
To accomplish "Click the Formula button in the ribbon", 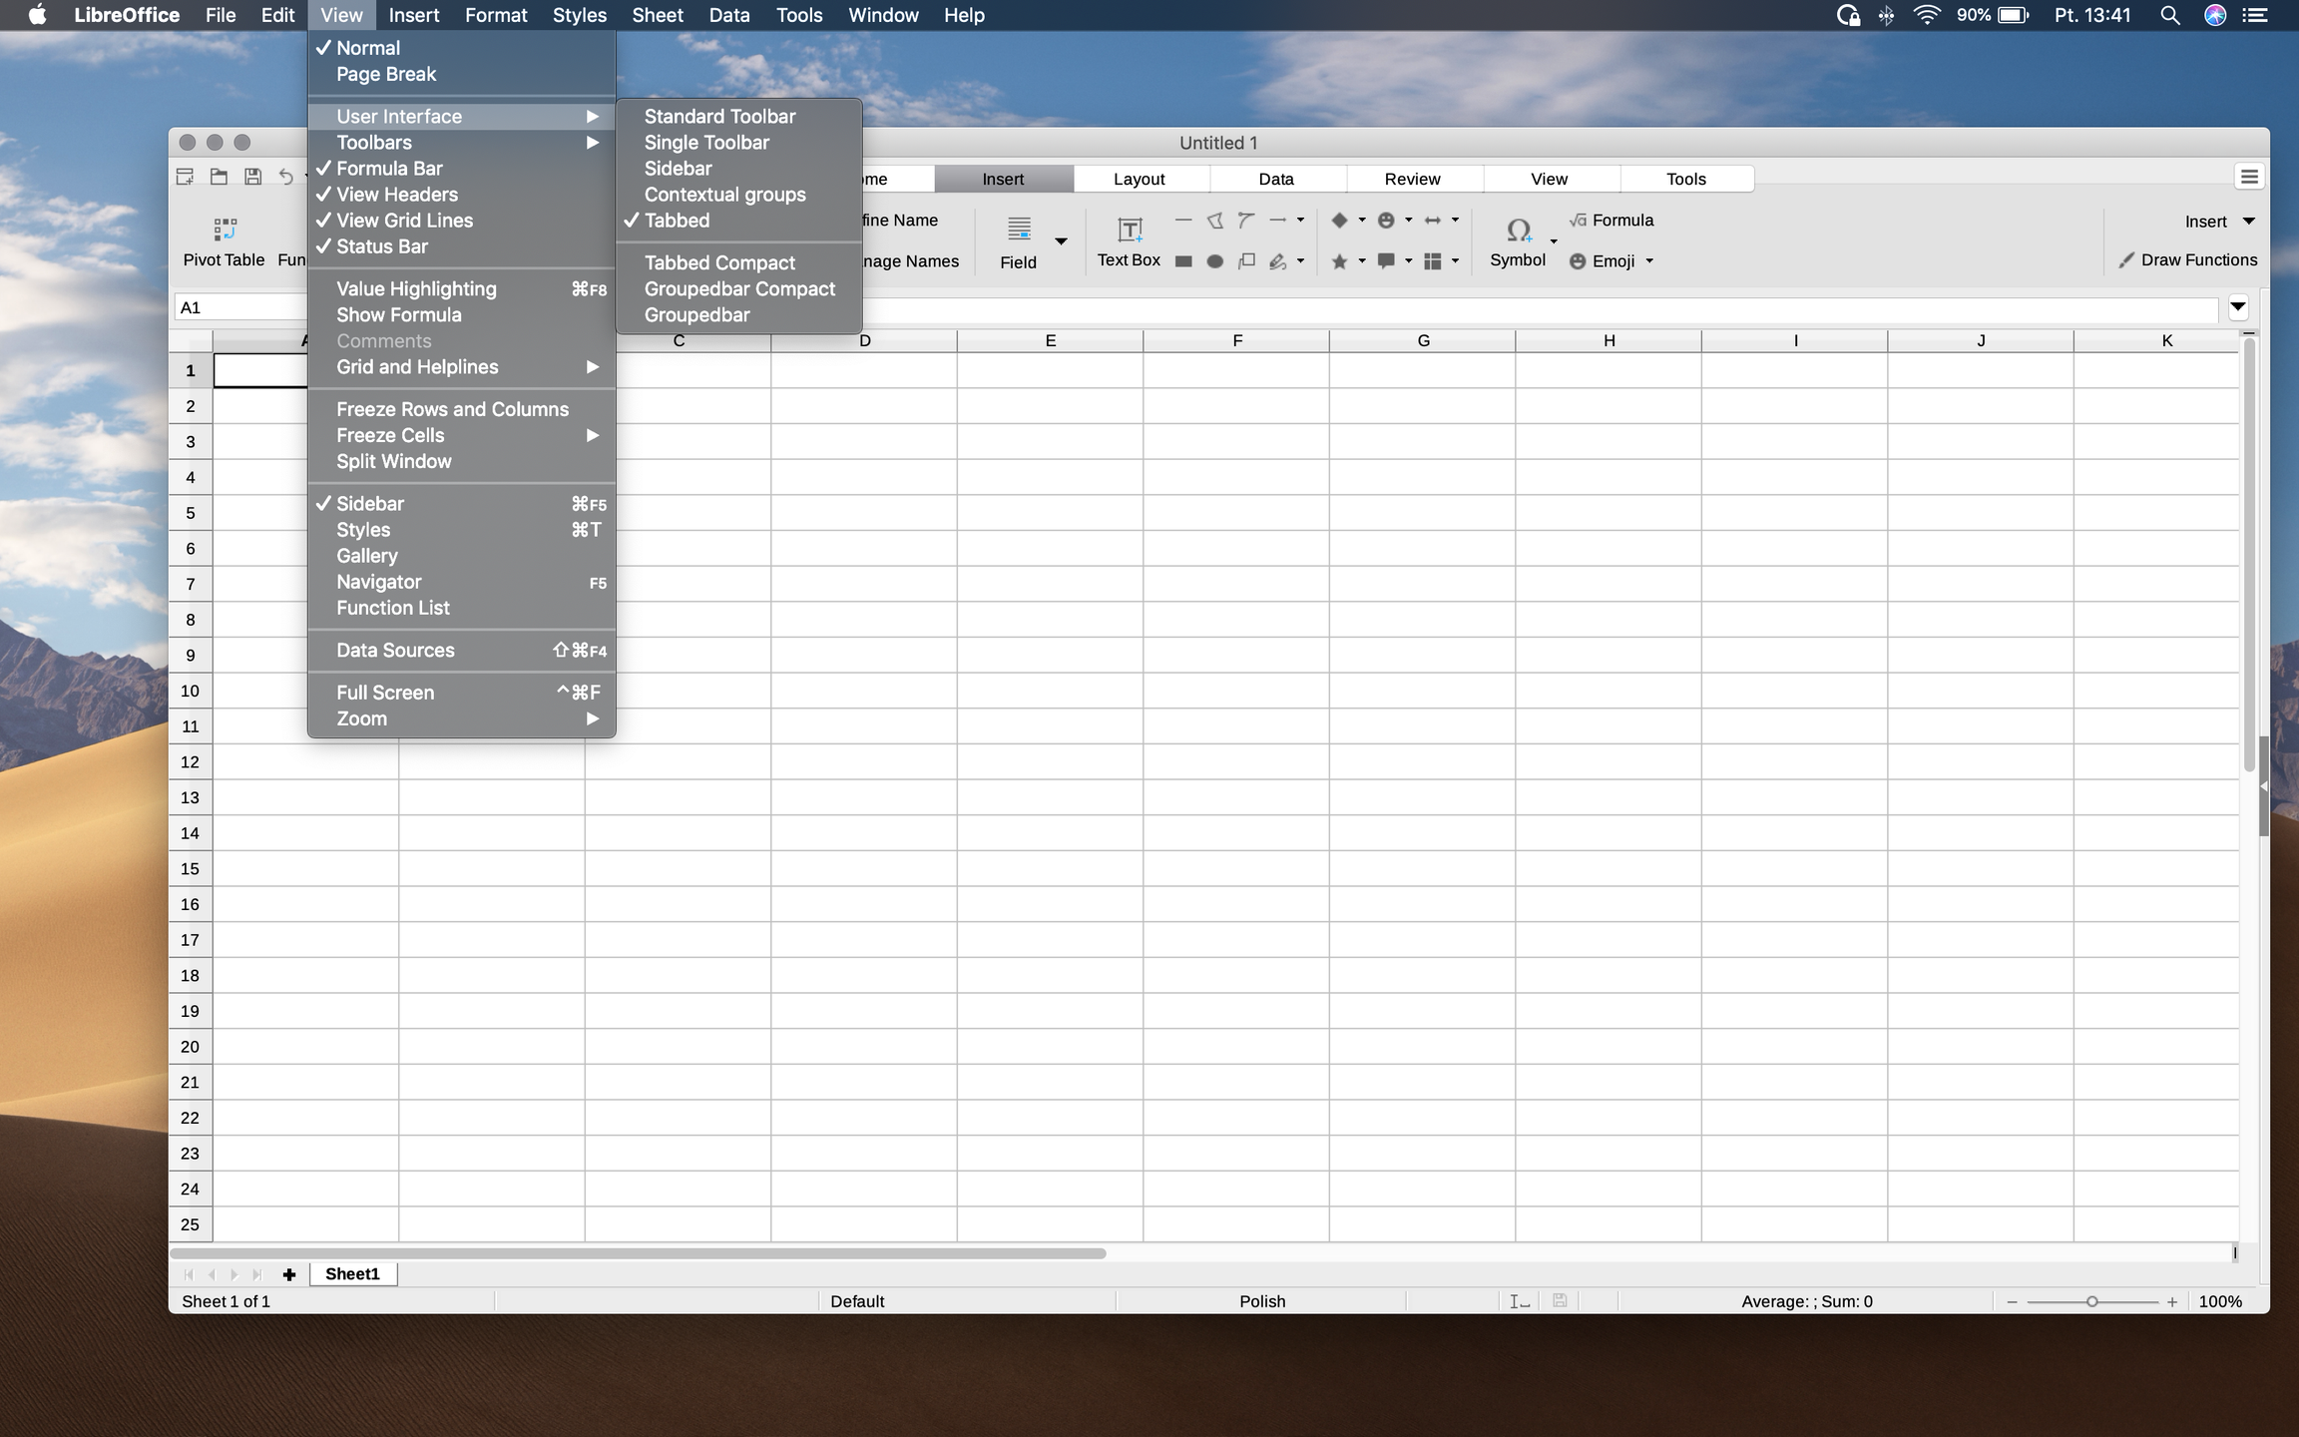I will click(x=1610, y=220).
